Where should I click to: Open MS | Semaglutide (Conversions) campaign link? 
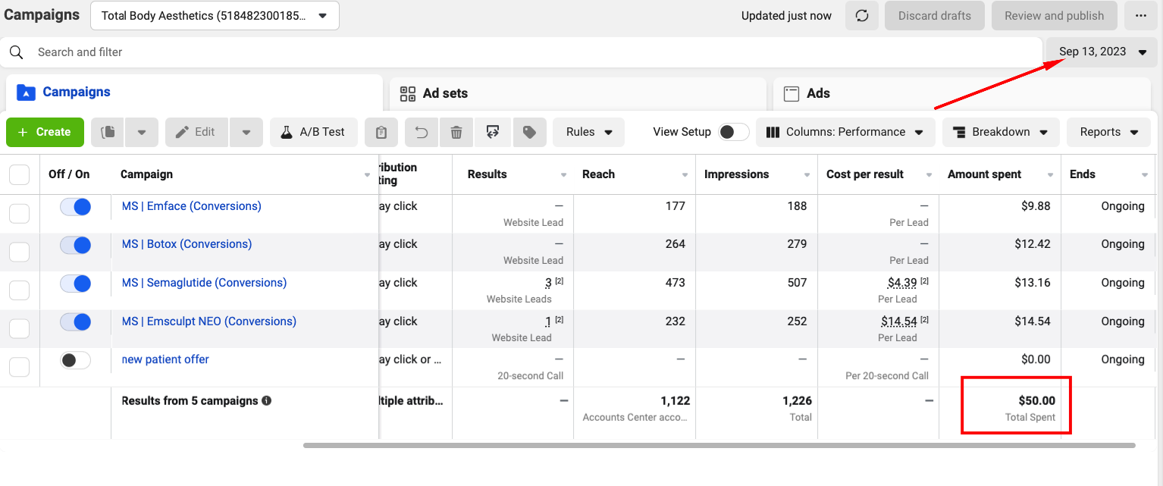(204, 283)
